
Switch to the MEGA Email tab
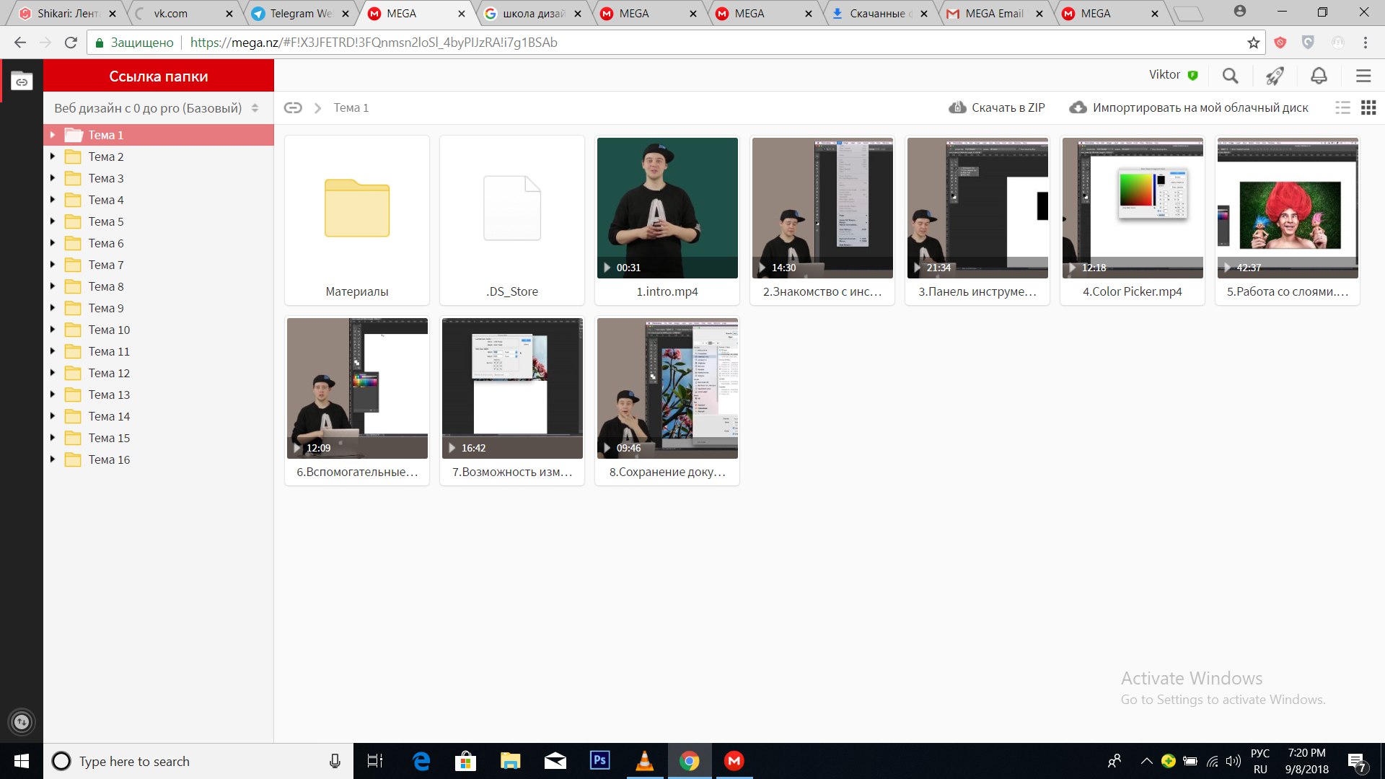tap(994, 14)
